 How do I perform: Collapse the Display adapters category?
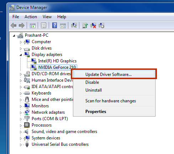[x=21, y=55]
